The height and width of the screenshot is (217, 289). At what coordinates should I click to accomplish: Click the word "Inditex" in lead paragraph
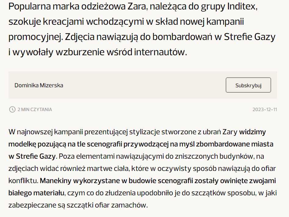242,6
